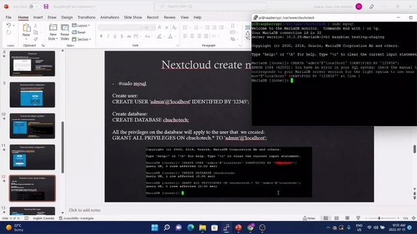This screenshot has width=417, height=234.
Task: Click the Reset slide button
Action: pyautogui.click(x=79, y=32)
